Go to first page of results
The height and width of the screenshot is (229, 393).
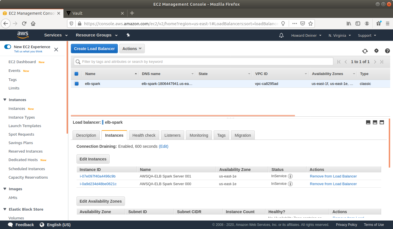pyautogui.click(x=339, y=62)
